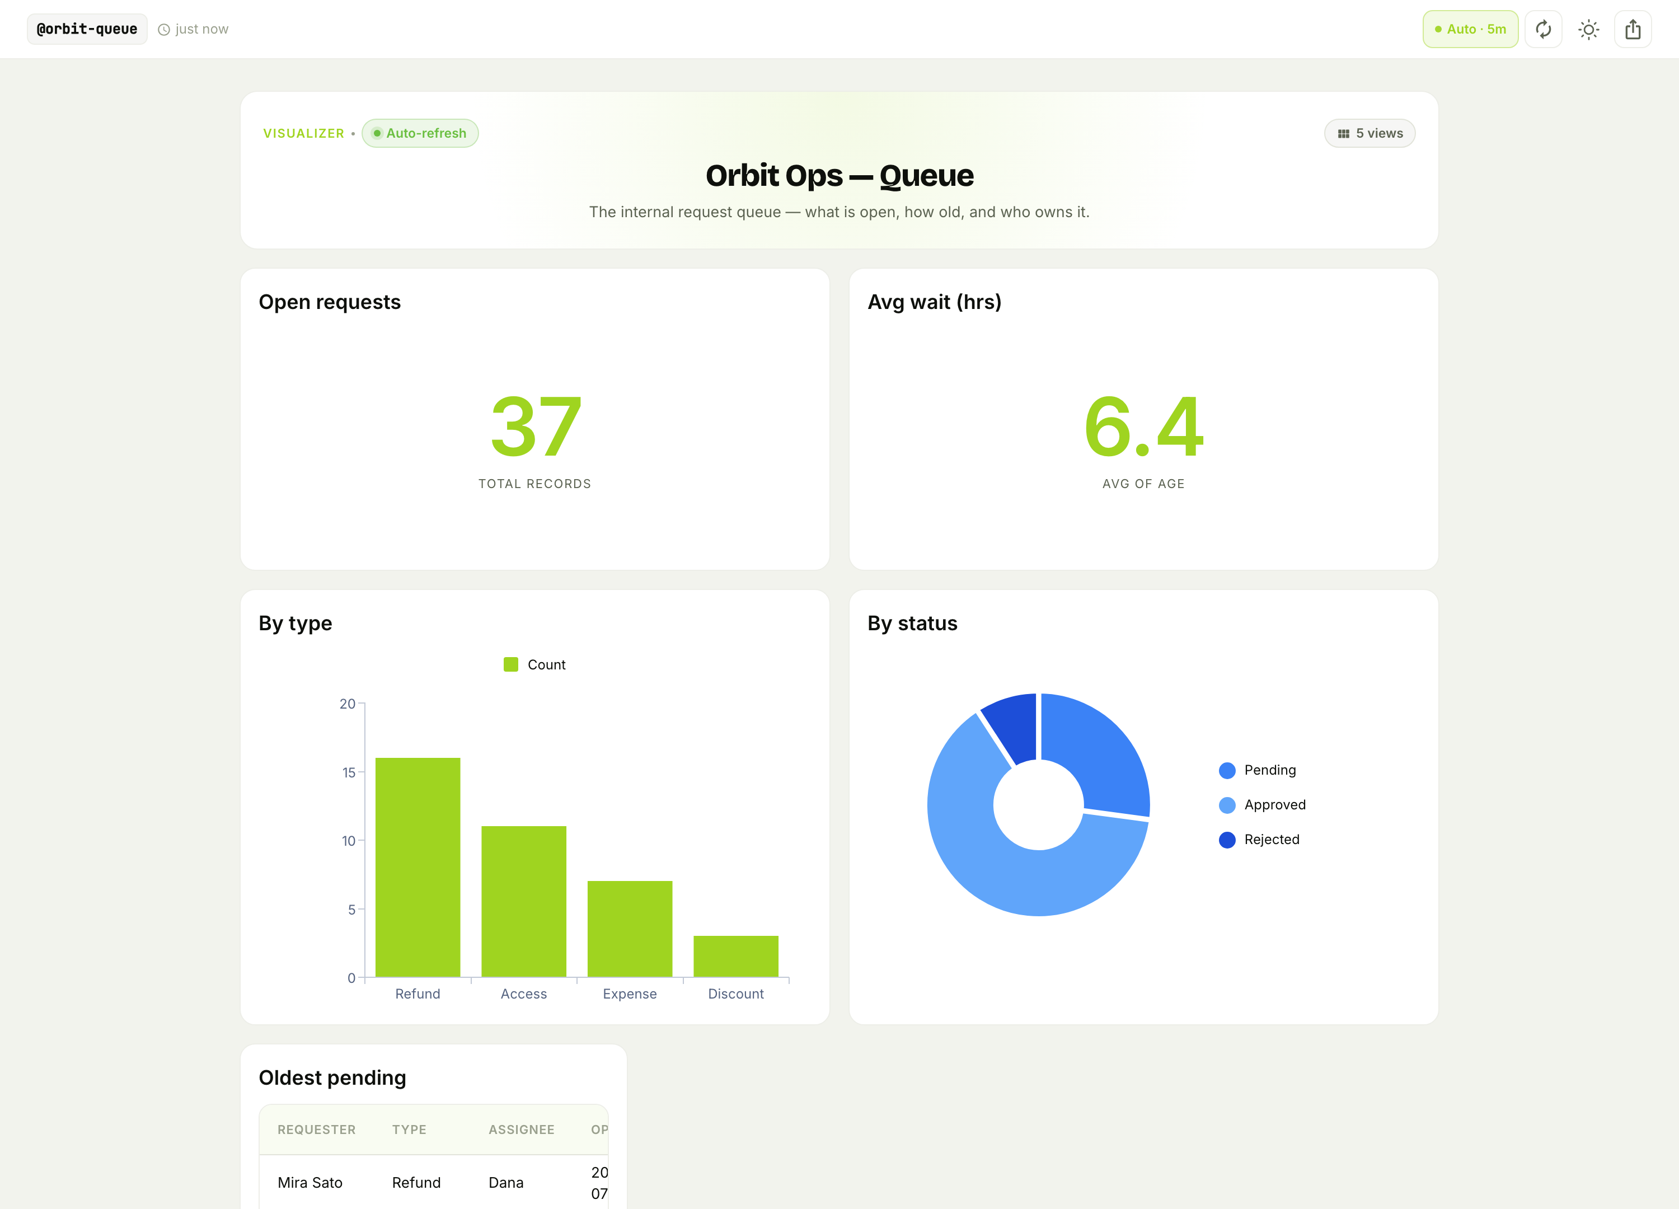Click the grid icon in 5 views
This screenshot has height=1209, width=1679.
[1343, 134]
